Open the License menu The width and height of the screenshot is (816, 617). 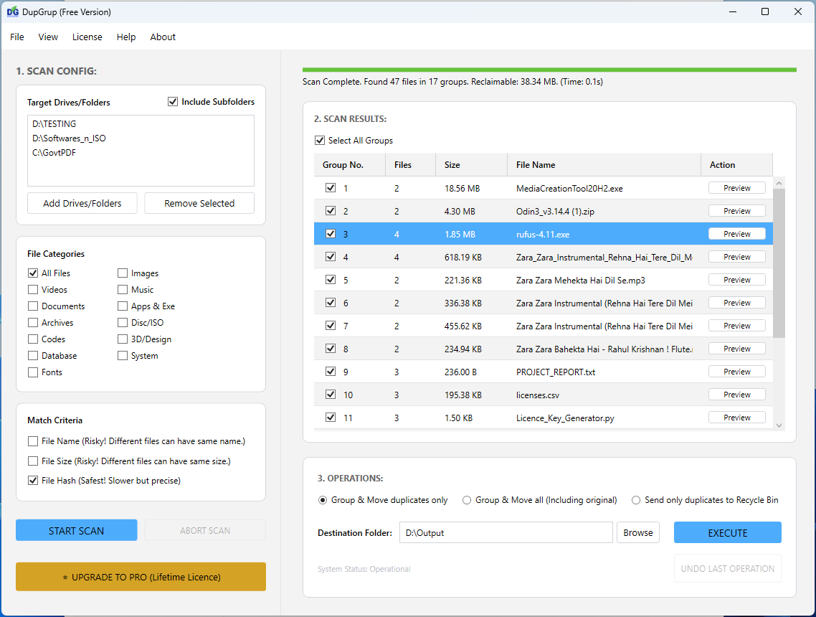coord(87,37)
